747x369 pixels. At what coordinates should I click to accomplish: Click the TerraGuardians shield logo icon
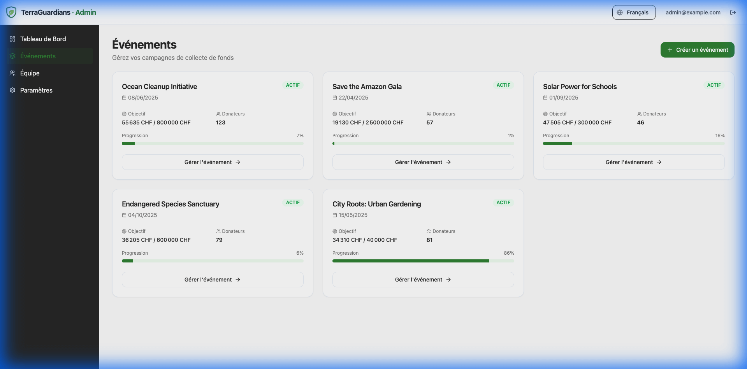pyautogui.click(x=11, y=12)
